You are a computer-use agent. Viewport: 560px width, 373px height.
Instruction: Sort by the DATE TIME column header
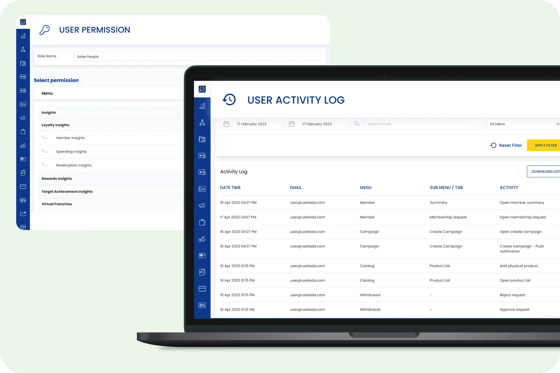[x=231, y=187]
